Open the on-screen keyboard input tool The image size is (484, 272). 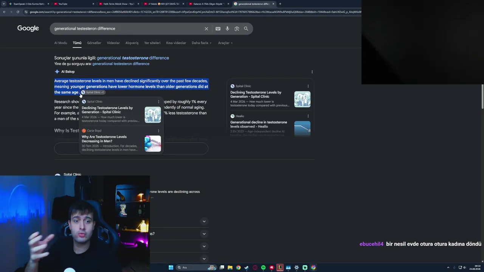pos(218,29)
